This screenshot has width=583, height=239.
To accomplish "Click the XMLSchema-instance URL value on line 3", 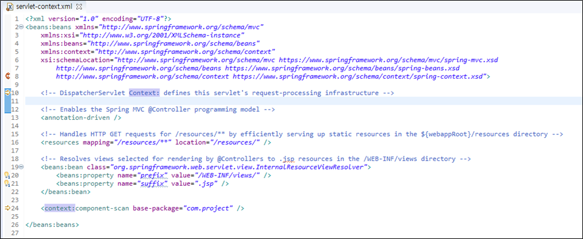I will tap(161, 35).
